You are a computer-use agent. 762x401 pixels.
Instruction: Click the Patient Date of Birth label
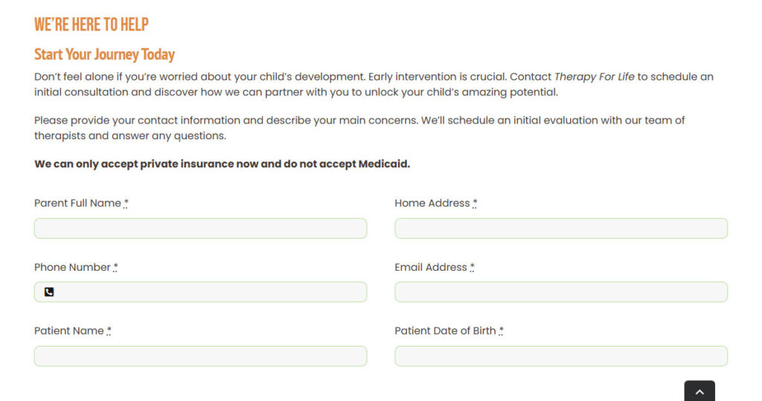tap(445, 331)
